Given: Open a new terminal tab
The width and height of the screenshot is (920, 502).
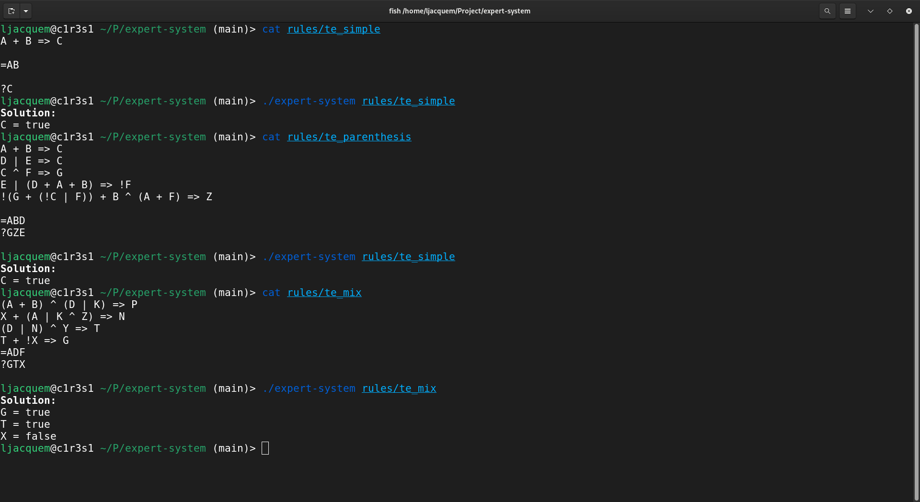Looking at the screenshot, I should coord(11,11).
